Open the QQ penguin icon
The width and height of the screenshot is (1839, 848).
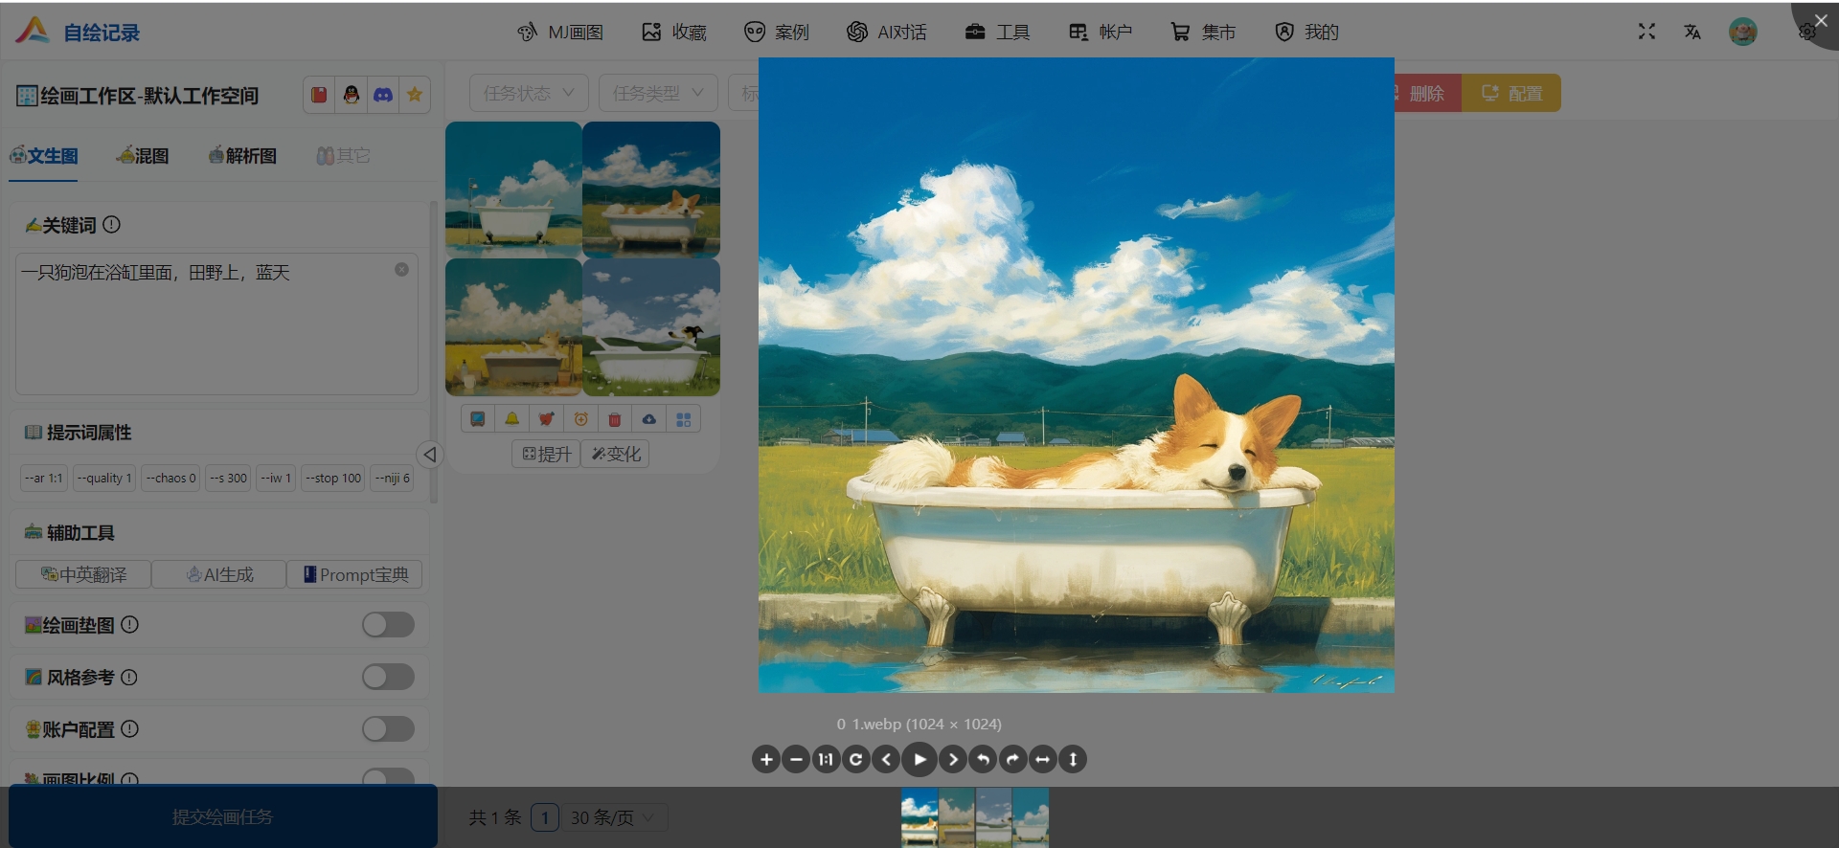click(x=352, y=95)
